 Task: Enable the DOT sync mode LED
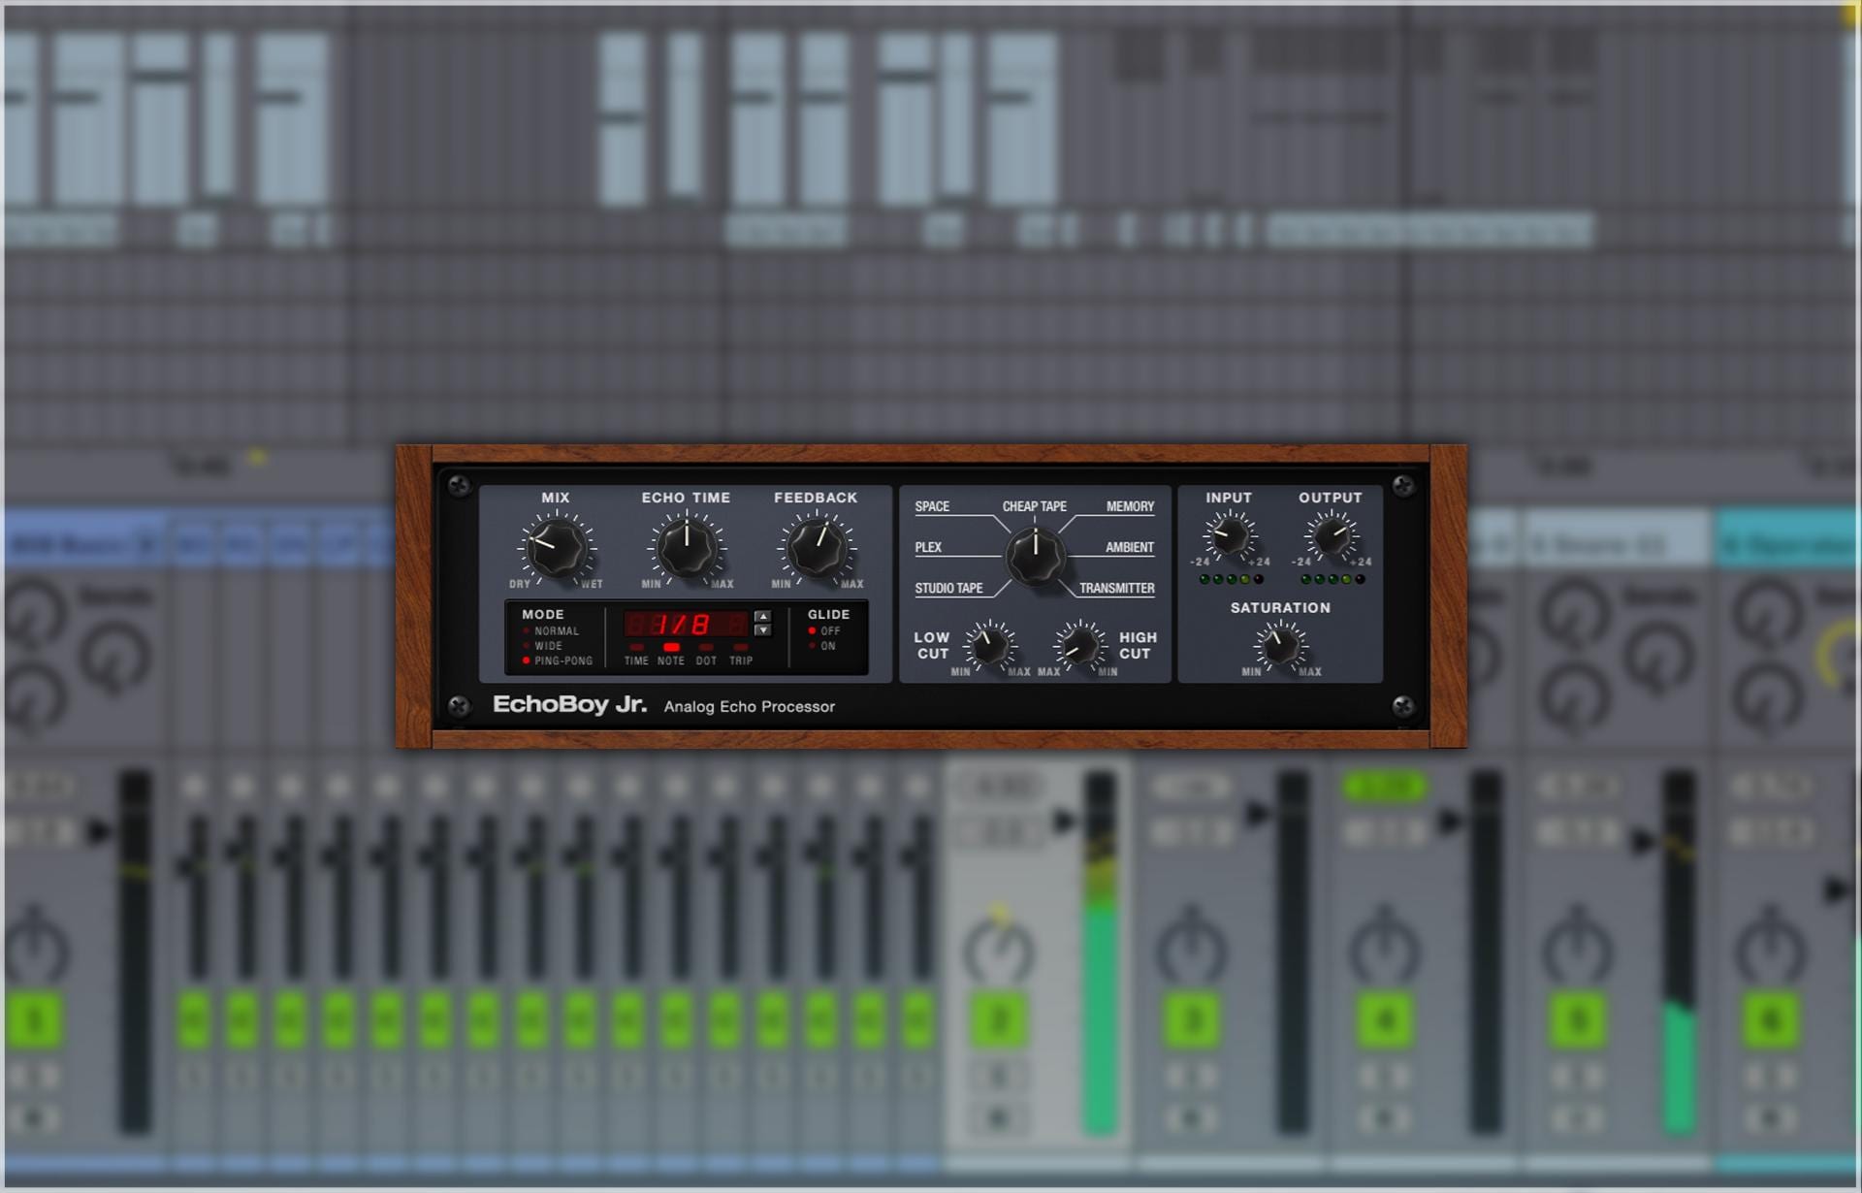click(706, 647)
